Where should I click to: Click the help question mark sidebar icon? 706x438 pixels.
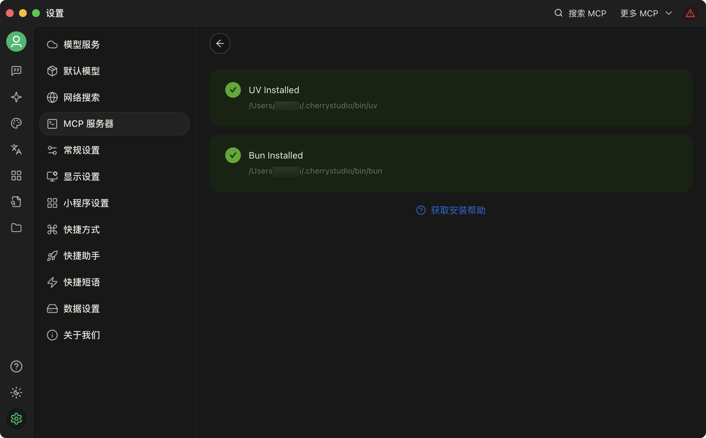tap(16, 366)
